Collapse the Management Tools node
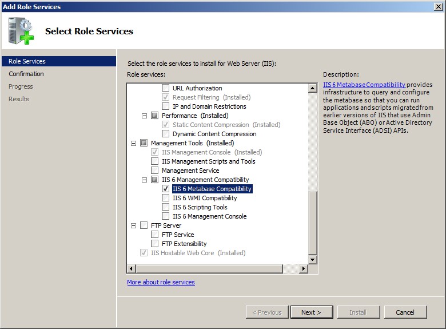446x329 pixels. pos(134,143)
